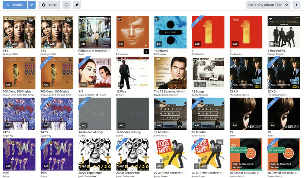Open the 111 album cover

(x=95, y=73)
